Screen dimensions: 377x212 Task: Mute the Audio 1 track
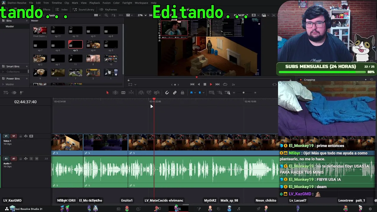point(37,159)
